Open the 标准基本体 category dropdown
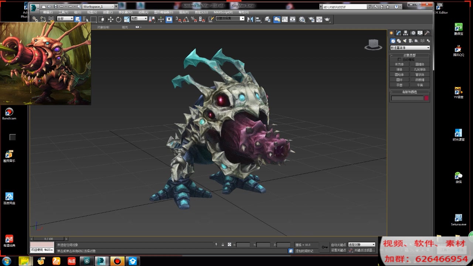 (410, 48)
